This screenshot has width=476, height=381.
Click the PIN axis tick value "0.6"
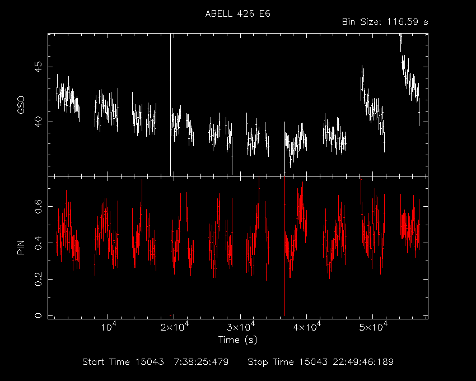(38, 207)
